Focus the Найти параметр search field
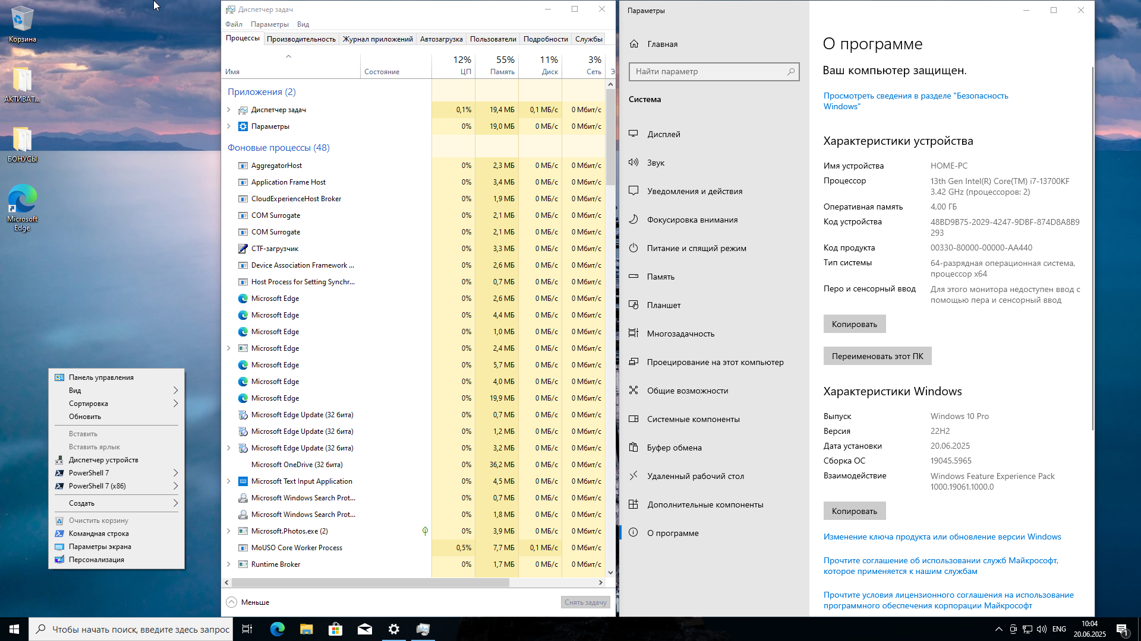The width and height of the screenshot is (1141, 641). 714,72
